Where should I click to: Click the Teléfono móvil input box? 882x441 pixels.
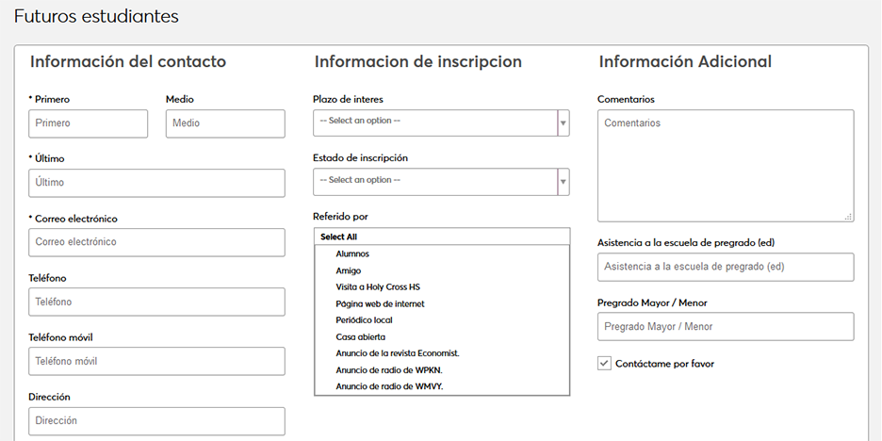156,361
